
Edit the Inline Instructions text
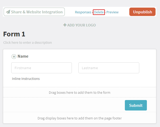click(x=26, y=79)
